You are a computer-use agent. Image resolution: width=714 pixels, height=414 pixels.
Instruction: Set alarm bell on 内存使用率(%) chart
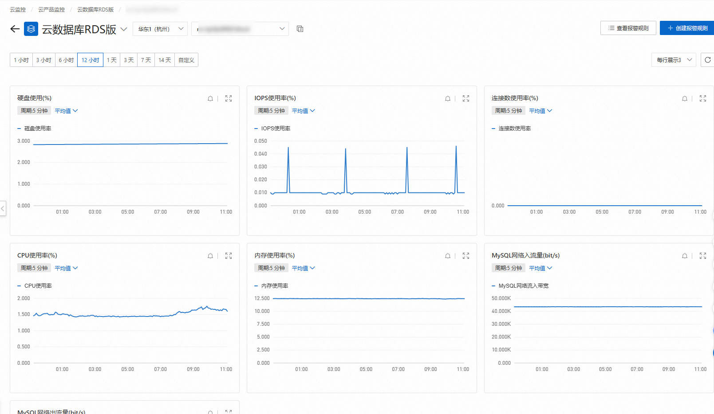pyautogui.click(x=448, y=256)
